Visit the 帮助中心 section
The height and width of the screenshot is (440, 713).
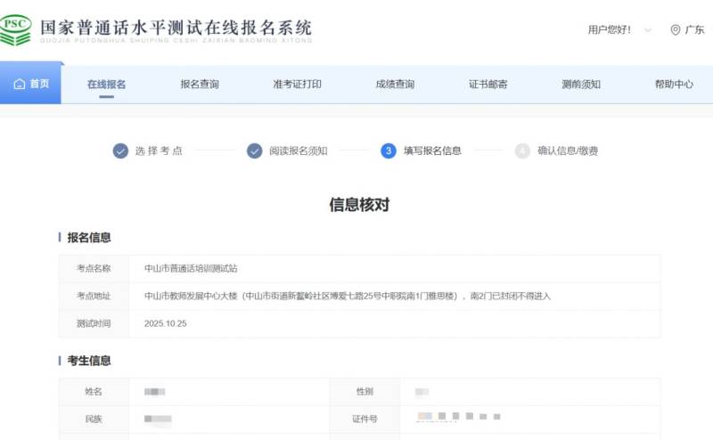(x=674, y=84)
